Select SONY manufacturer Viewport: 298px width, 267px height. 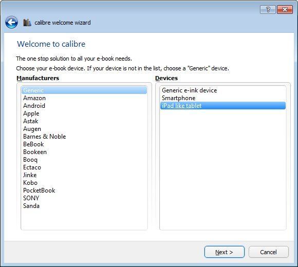click(x=84, y=198)
